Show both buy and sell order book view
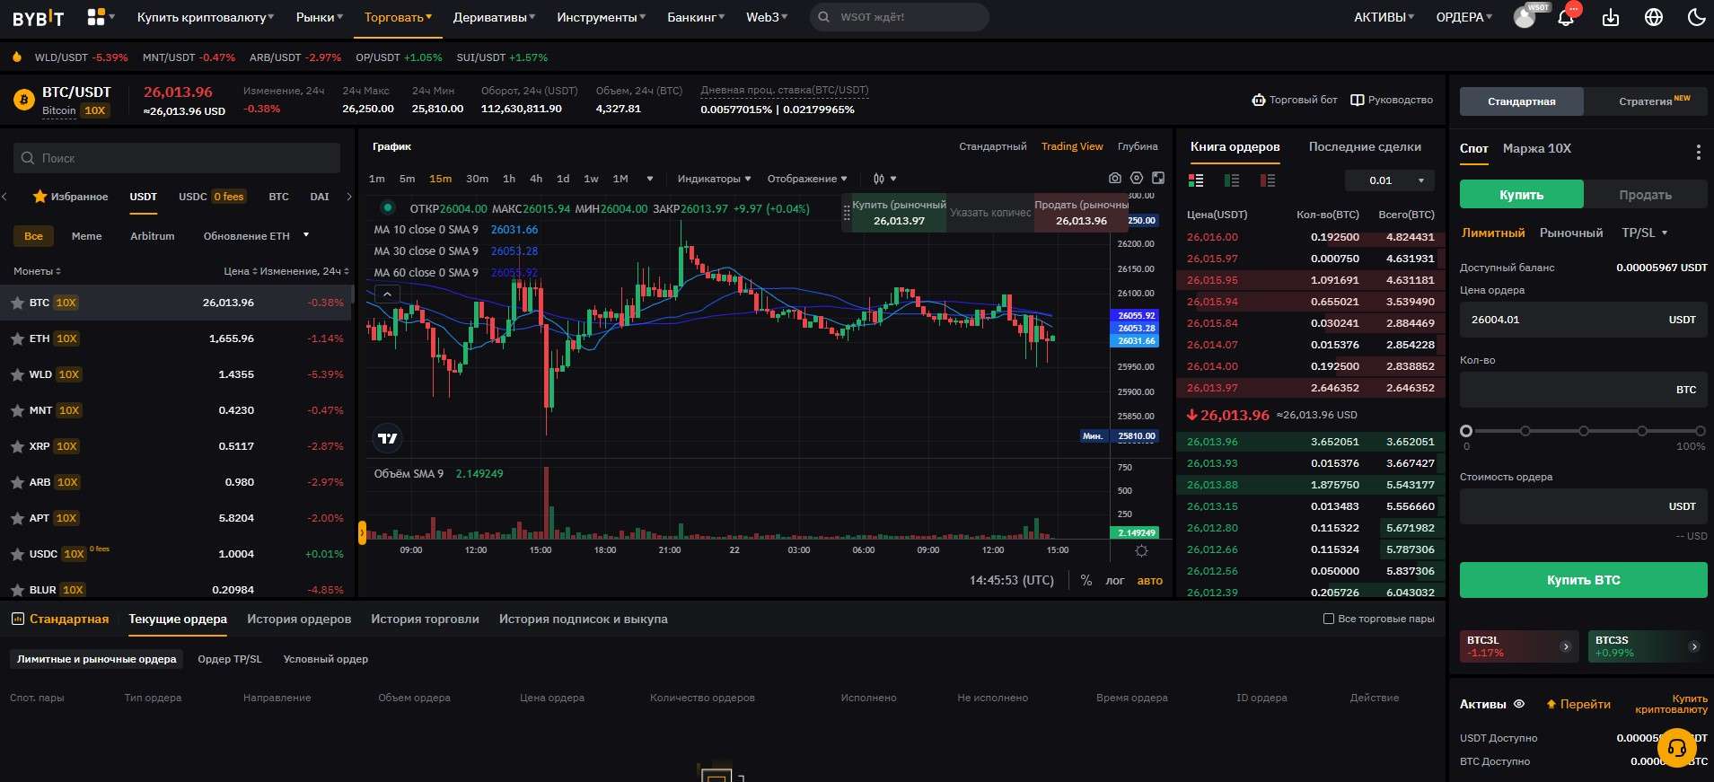Screen dimensions: 1714x782 point(1196,180)
